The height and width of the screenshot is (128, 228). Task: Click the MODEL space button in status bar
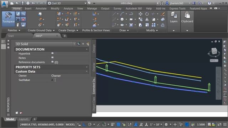point(71,124)
